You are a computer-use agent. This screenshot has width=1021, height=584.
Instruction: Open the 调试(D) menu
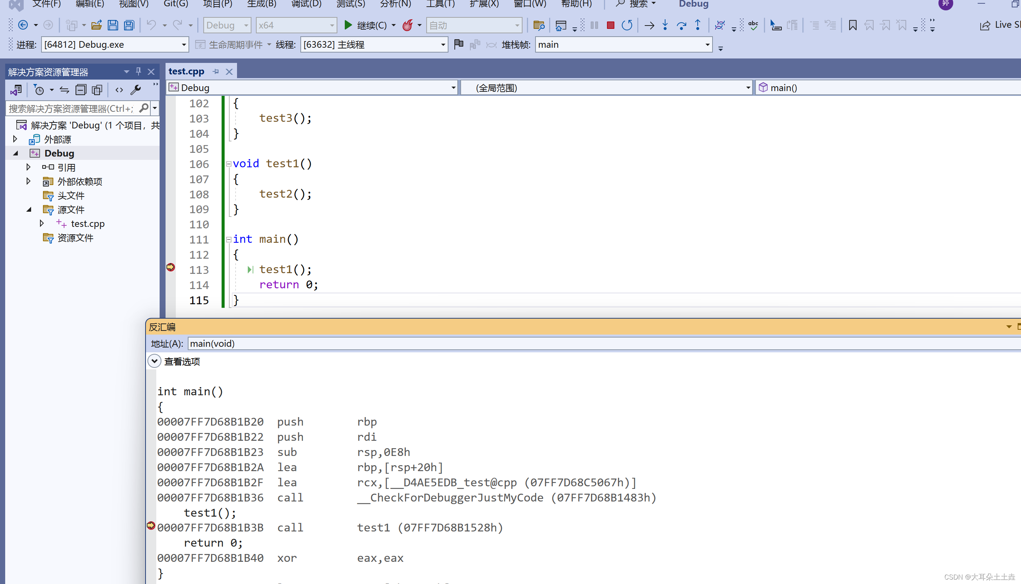pyautogui.click(x=307, y=4)
